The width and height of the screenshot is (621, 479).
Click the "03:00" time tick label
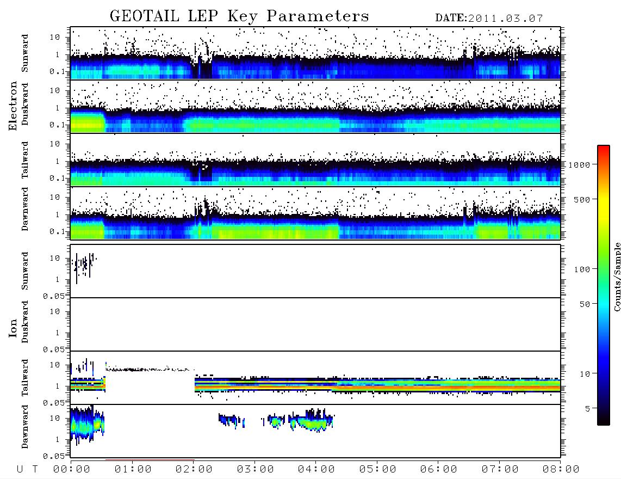pyautogui.click(x=256, y=470)
